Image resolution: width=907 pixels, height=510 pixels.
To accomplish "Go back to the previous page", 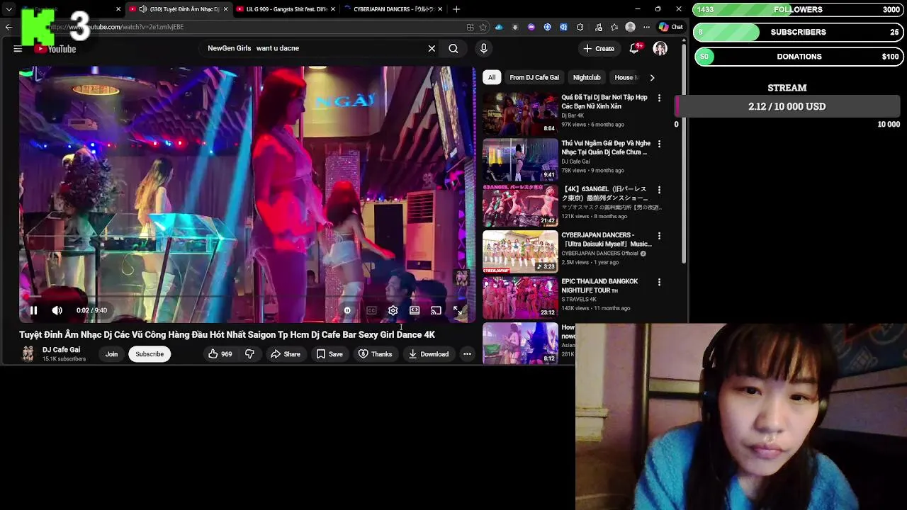I will pyautogui.click(x=9, y=27).
